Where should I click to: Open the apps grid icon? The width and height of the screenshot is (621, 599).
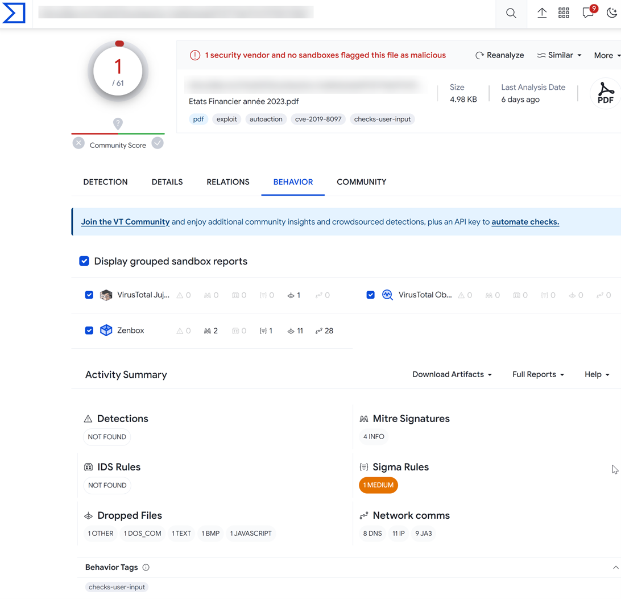click(x=564, y=13)
